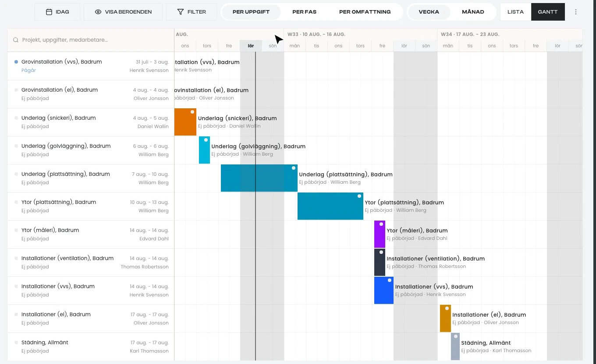Click the handle dot on purple Ytor (måleri) bar
596x364 pixels.
point(381,224)
